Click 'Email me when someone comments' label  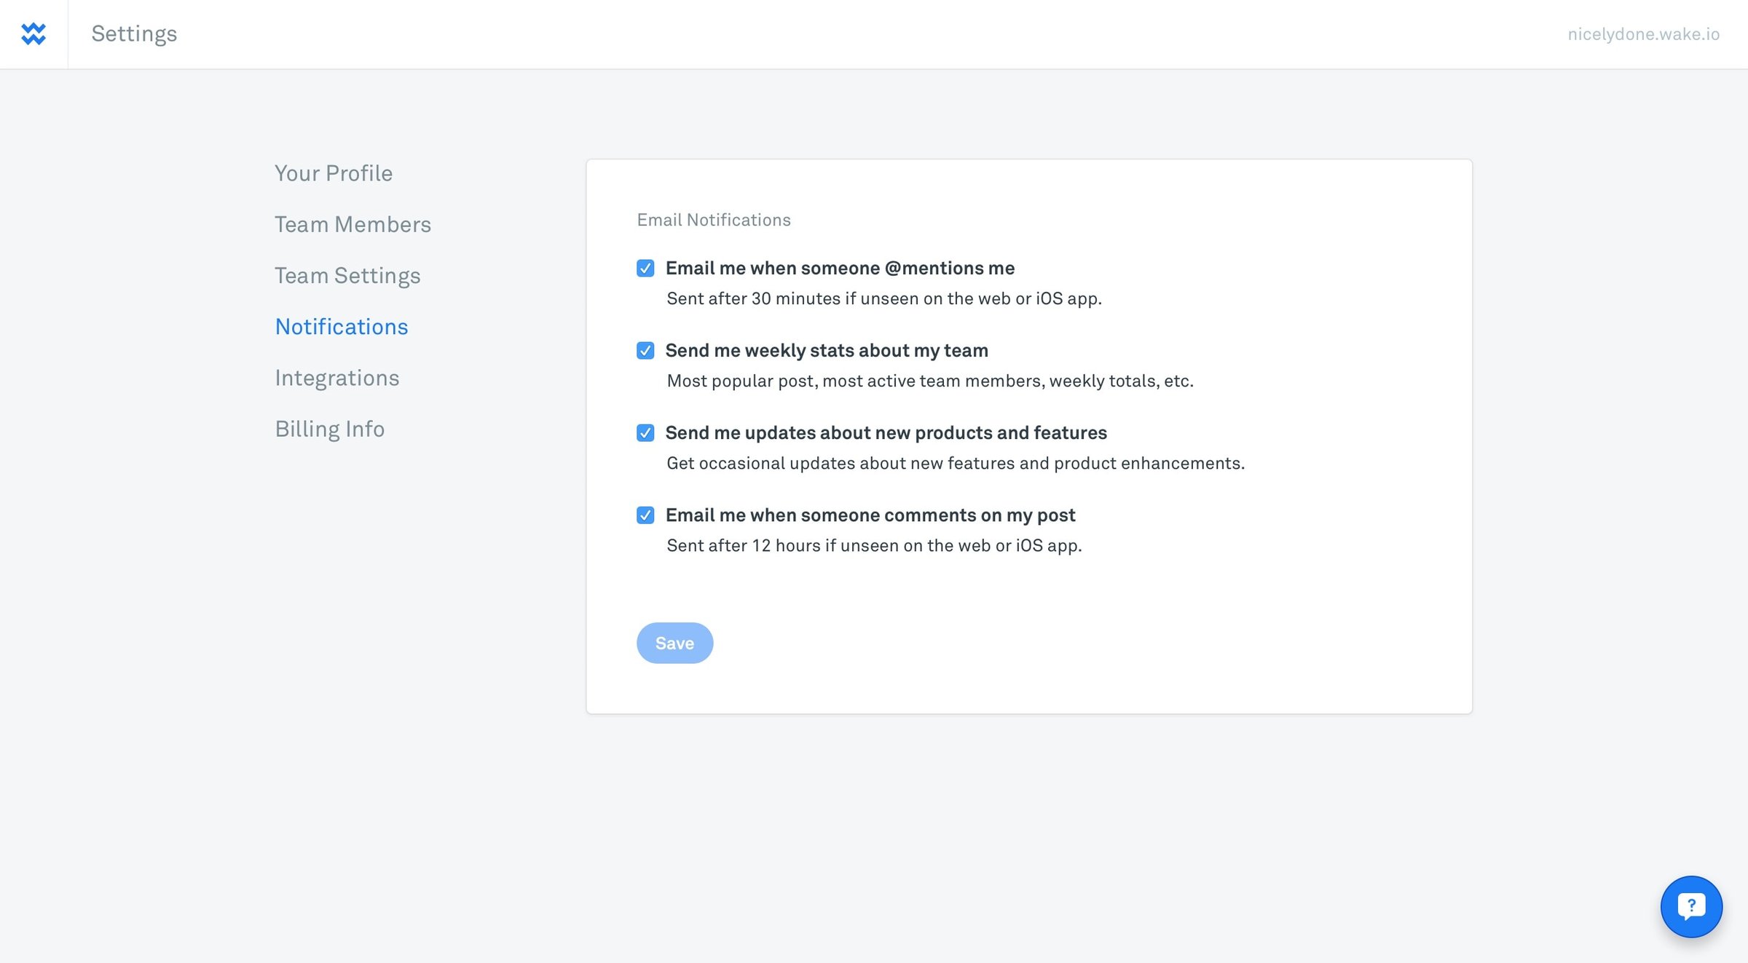tap(870, 515)
